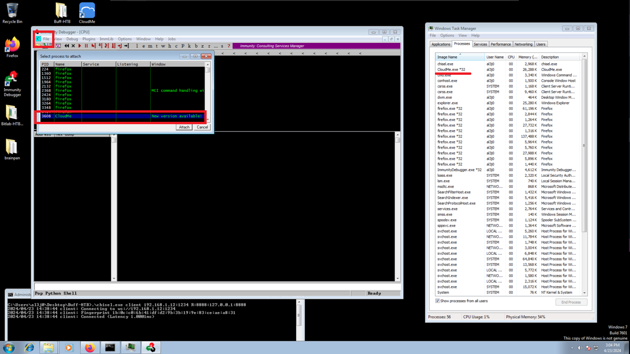630x354 pixels.
Task: Click the volume icon in system tray
Action: click(580, 348)
